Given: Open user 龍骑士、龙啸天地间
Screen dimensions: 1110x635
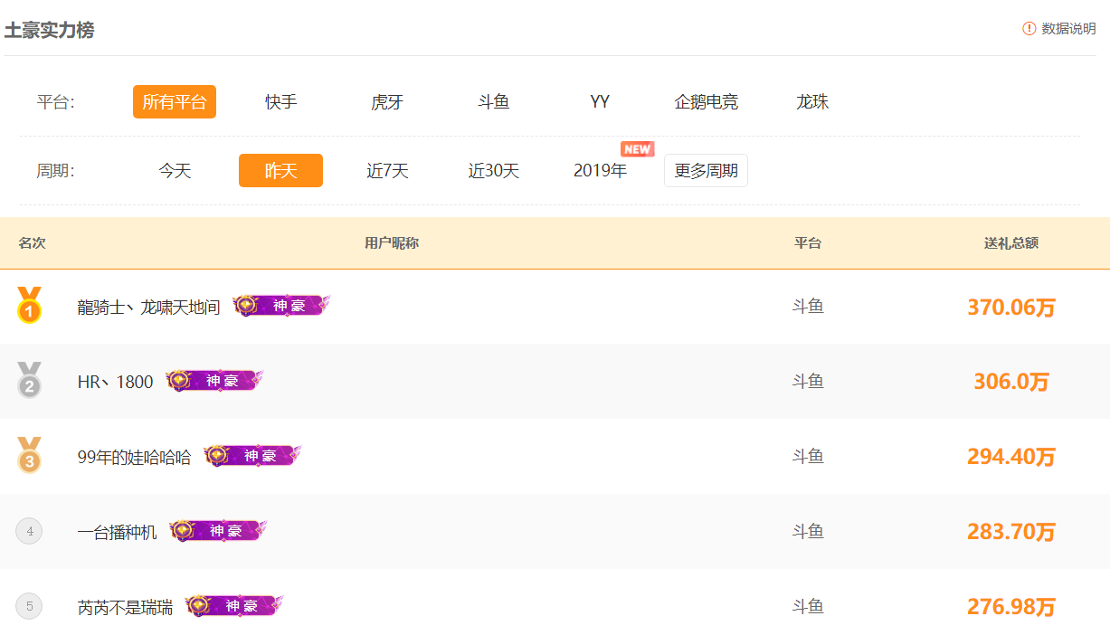Looking at the screenshot, I should [x=149, y=307].
